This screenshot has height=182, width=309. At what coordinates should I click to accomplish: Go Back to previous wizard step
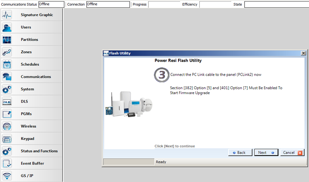click(239, 152)
